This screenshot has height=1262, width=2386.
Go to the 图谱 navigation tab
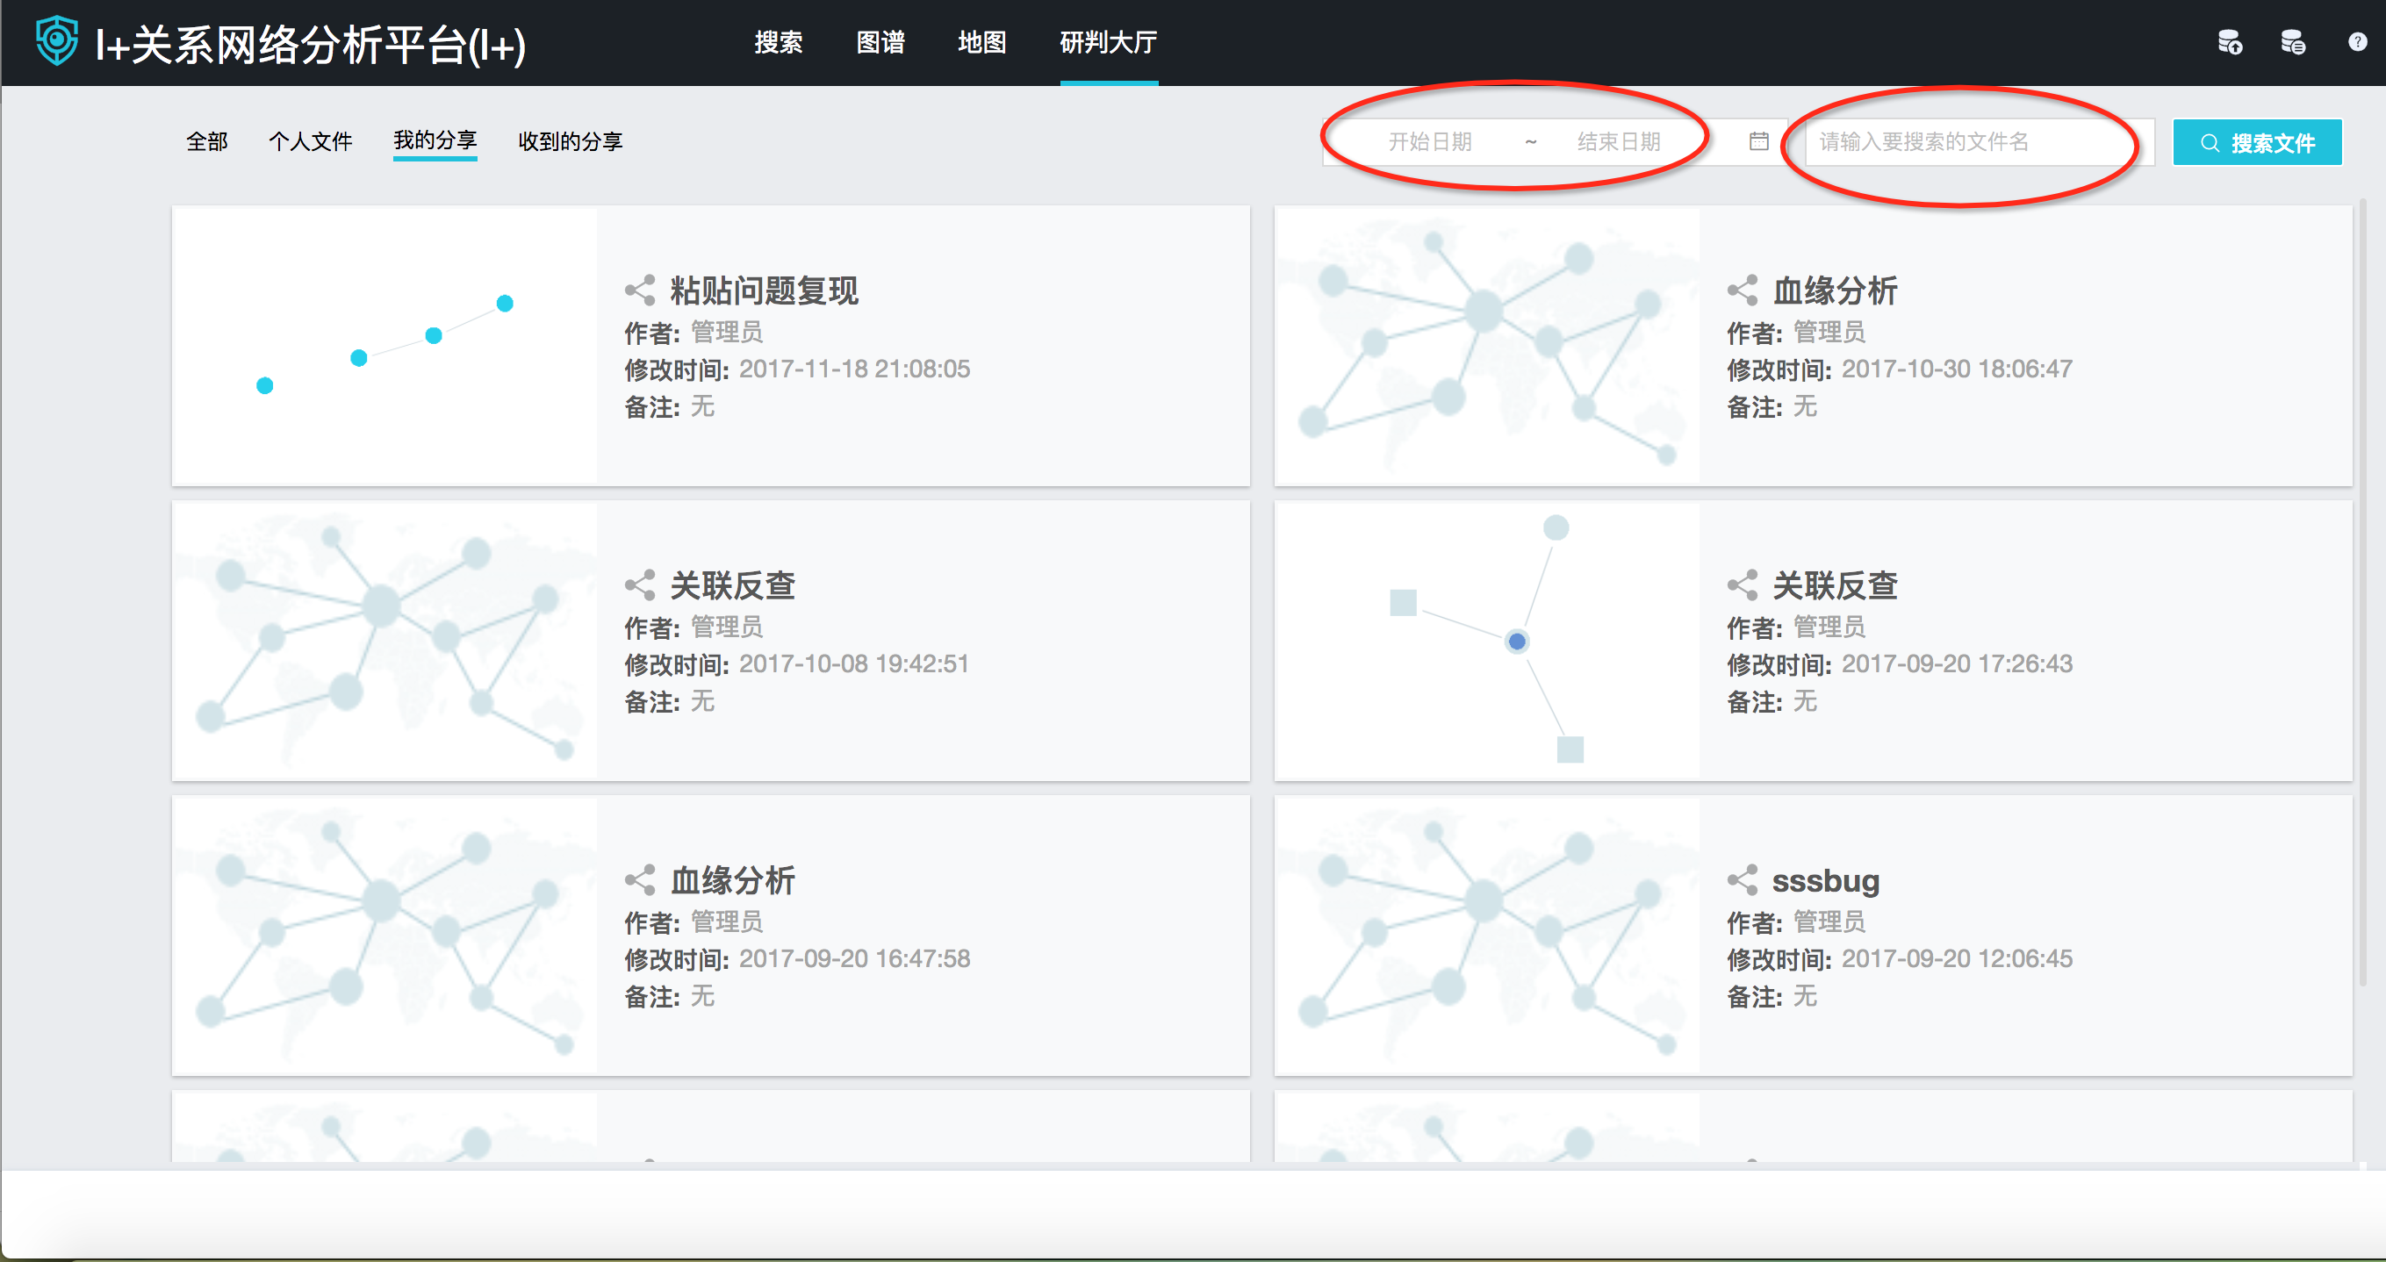click(x=880, y=43)
